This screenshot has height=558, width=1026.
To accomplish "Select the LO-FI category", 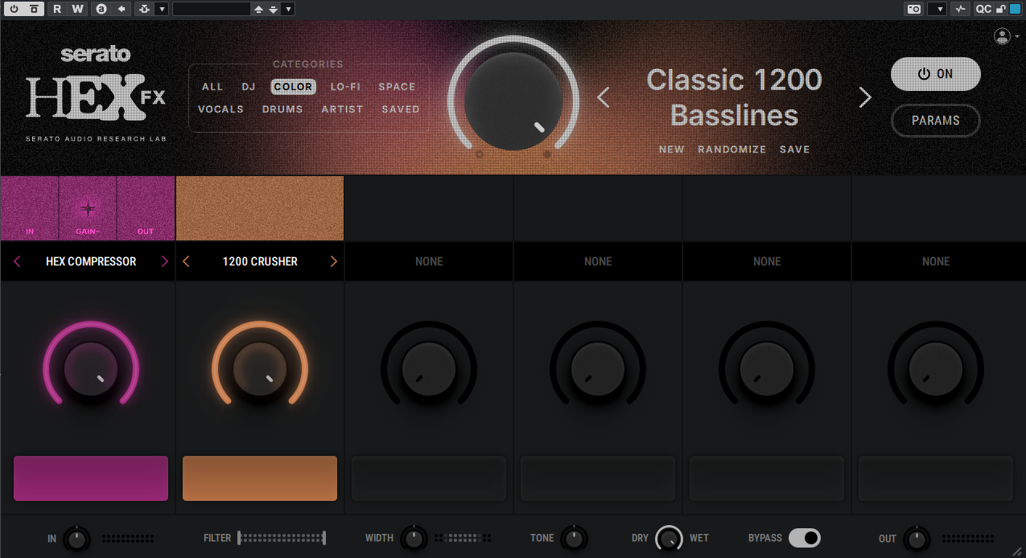I will [345, 87].
